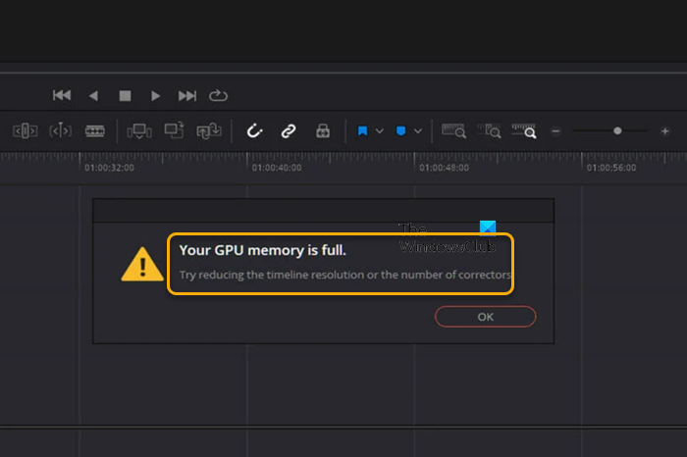
Task: Play the timeline forward
Action: coord(155,95)
